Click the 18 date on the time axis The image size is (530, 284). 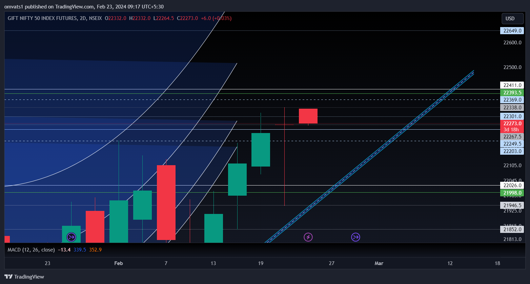497,263
